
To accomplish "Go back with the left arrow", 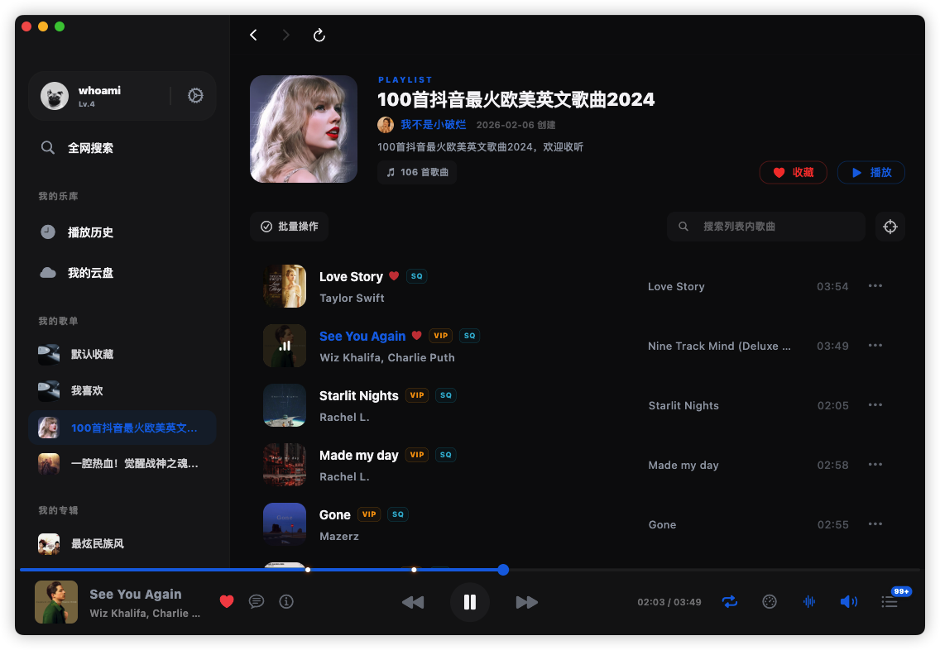I will (253, 35).
